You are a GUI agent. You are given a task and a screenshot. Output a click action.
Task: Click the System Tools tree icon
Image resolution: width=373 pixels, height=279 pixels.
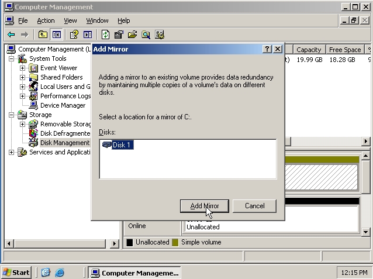[22, 58]
